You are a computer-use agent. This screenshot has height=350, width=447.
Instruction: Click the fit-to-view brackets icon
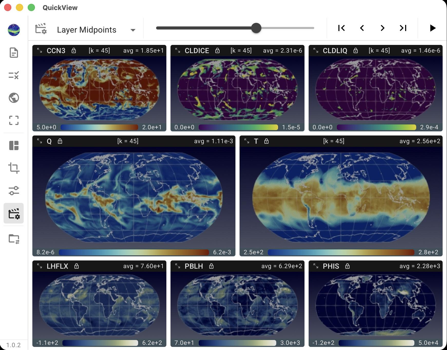pos(14,120)
